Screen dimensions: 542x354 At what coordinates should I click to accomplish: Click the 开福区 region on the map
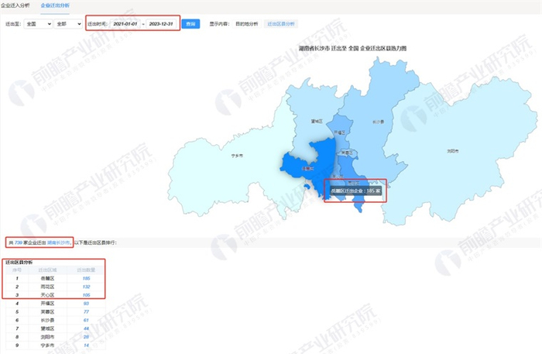click(339, 132)
